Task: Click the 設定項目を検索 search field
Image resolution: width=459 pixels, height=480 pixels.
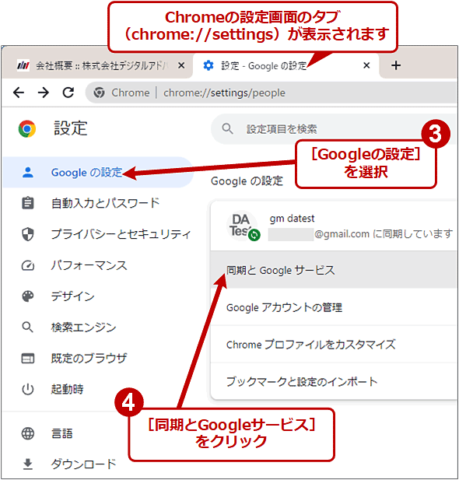Action: pos(334,129)
